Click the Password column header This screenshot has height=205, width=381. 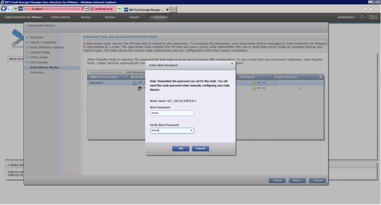coord(255,77)
